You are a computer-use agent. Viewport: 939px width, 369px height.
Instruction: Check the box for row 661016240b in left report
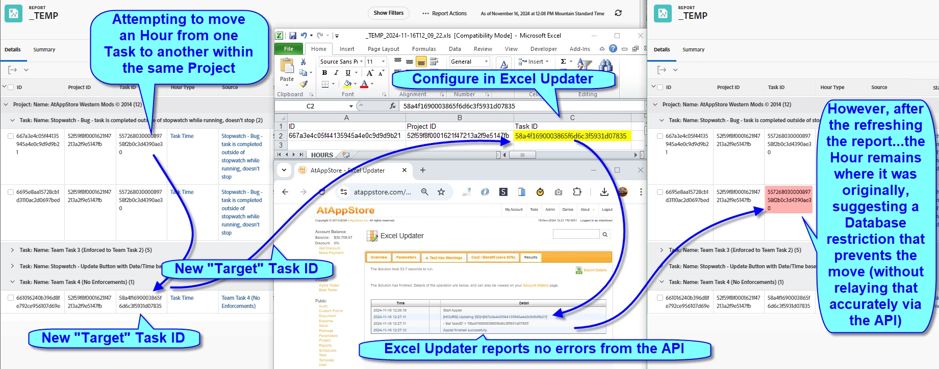click(x=11, y=298)
